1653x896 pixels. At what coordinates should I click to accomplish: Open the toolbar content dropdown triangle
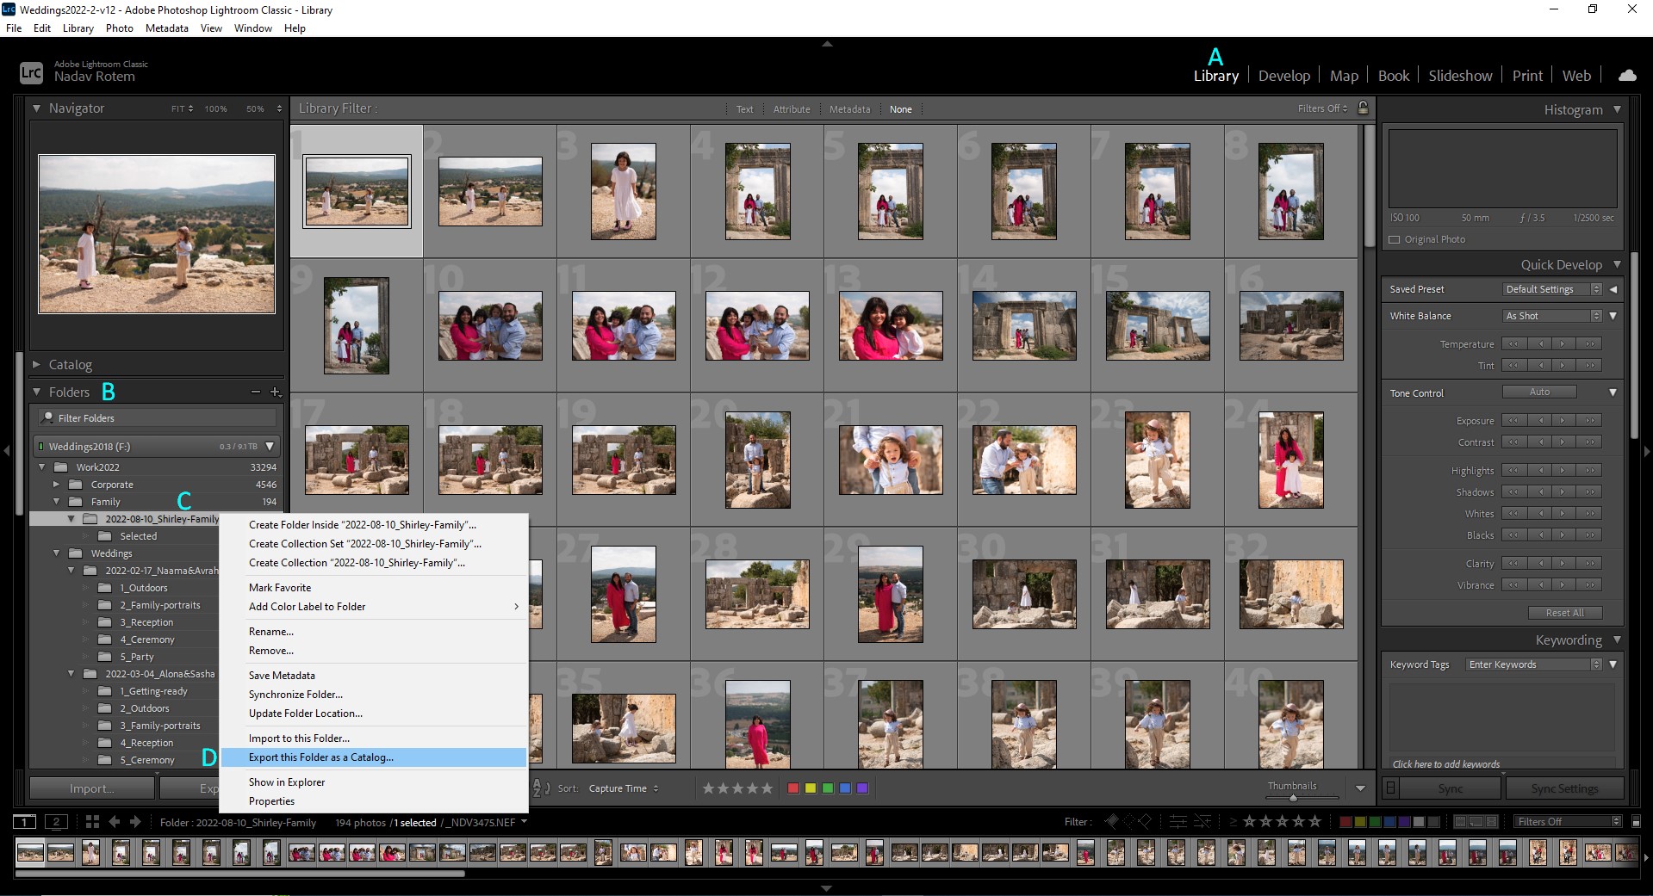click(1360, 788)
